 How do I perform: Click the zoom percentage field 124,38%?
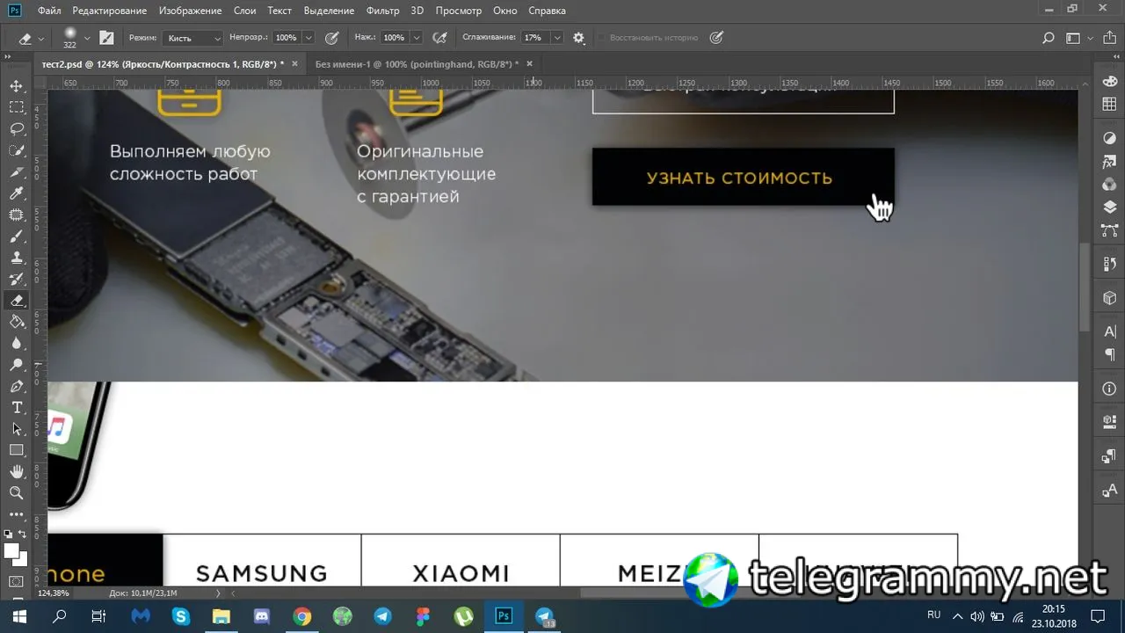53,593
